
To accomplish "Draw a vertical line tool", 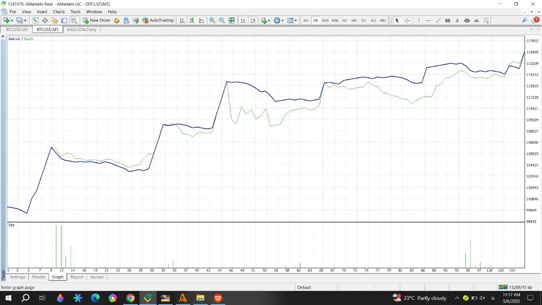I will tap(418, 21).
